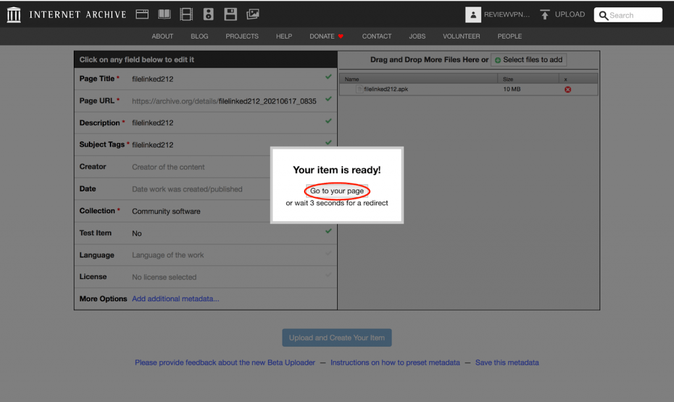Remove filelinked212.apk with red X icon
Screen dimensions: 674x402
(568, 89)
